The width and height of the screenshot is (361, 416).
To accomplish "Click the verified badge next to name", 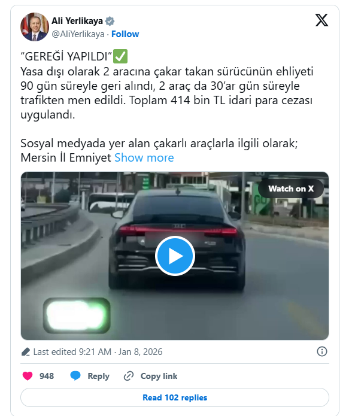I will click(x=110, y=21).
